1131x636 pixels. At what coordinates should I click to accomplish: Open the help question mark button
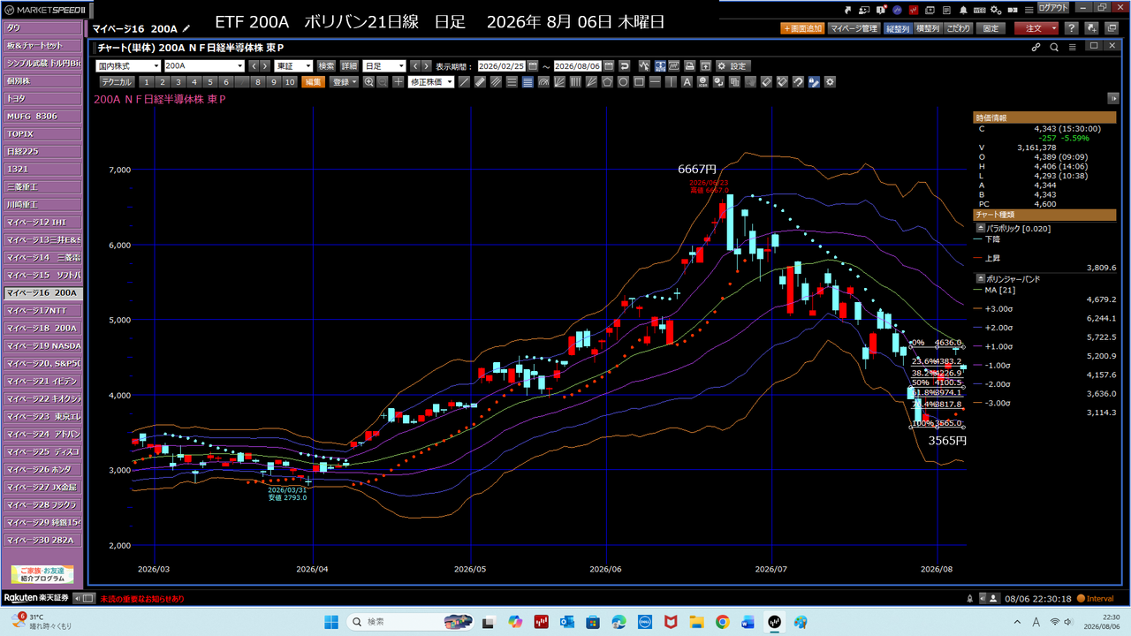pyautogui.click(x=1071, y=28)
